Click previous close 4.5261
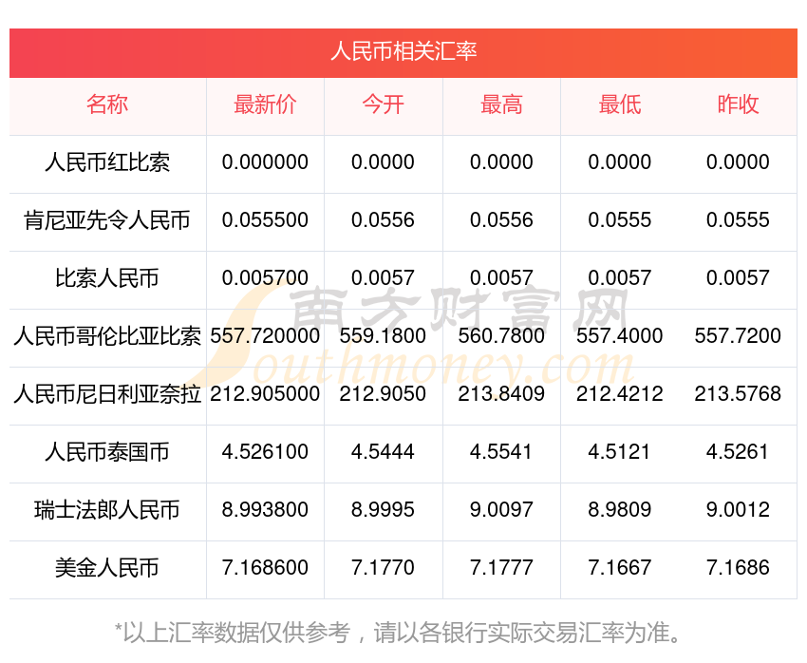This screenshot has height=663, width=807. tap(738, 452)
